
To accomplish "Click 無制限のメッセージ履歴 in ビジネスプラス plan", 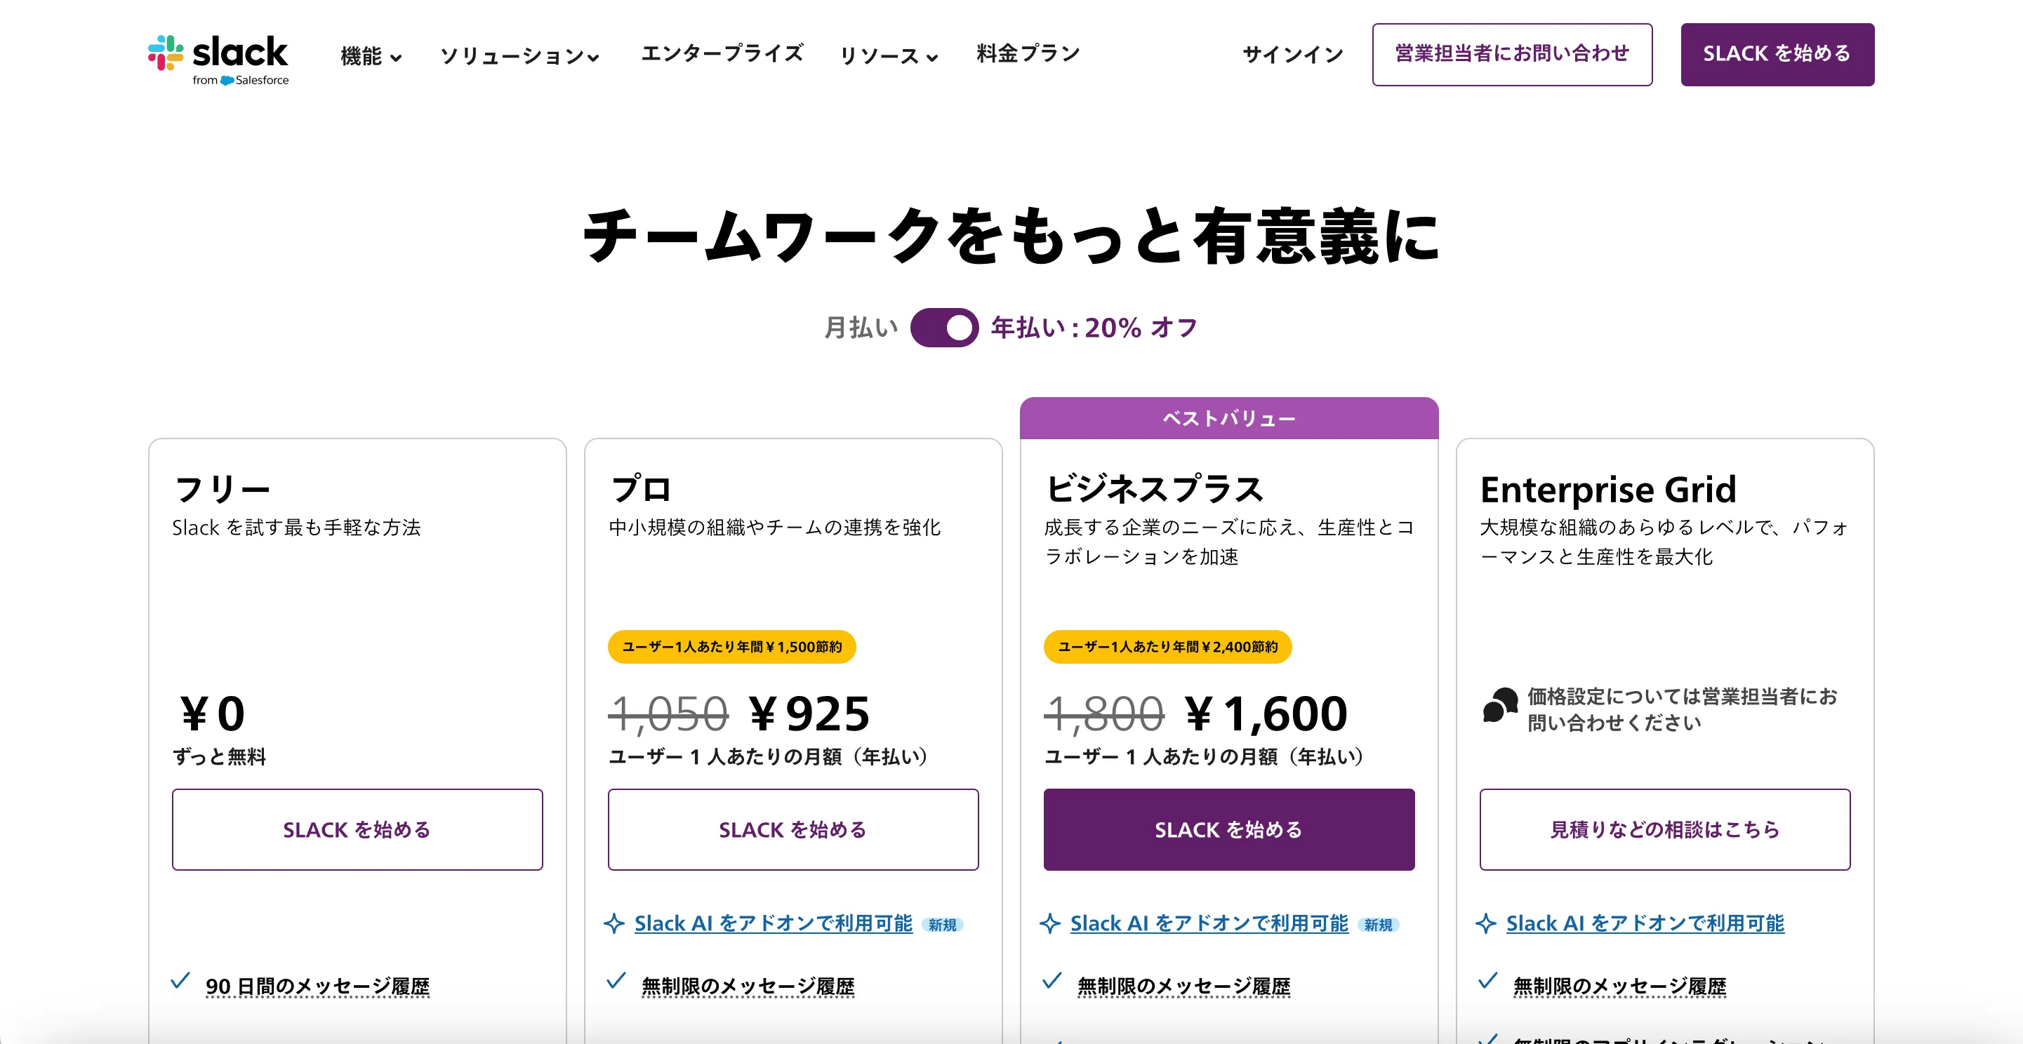I will 1183,986.
